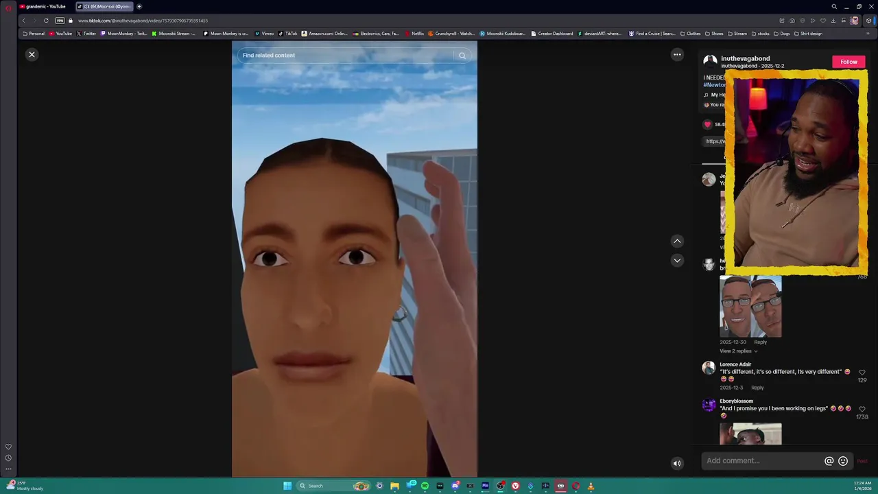Image resolution: width=878 pixels, height=494 pixels.
Task: Click the heart icon in the browser toolbar
Action: pos(823,21)
